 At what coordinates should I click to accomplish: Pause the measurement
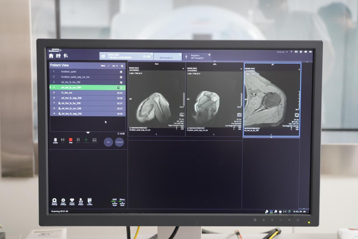coord(78,140)
